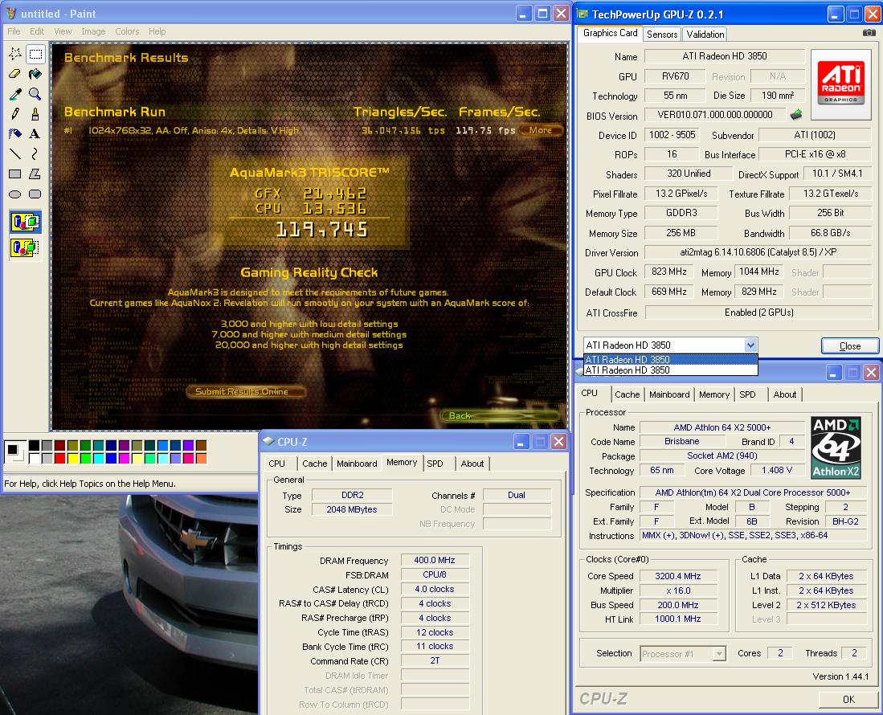Select the Graphics Card tab in GPU-Z

pos(611,33)
